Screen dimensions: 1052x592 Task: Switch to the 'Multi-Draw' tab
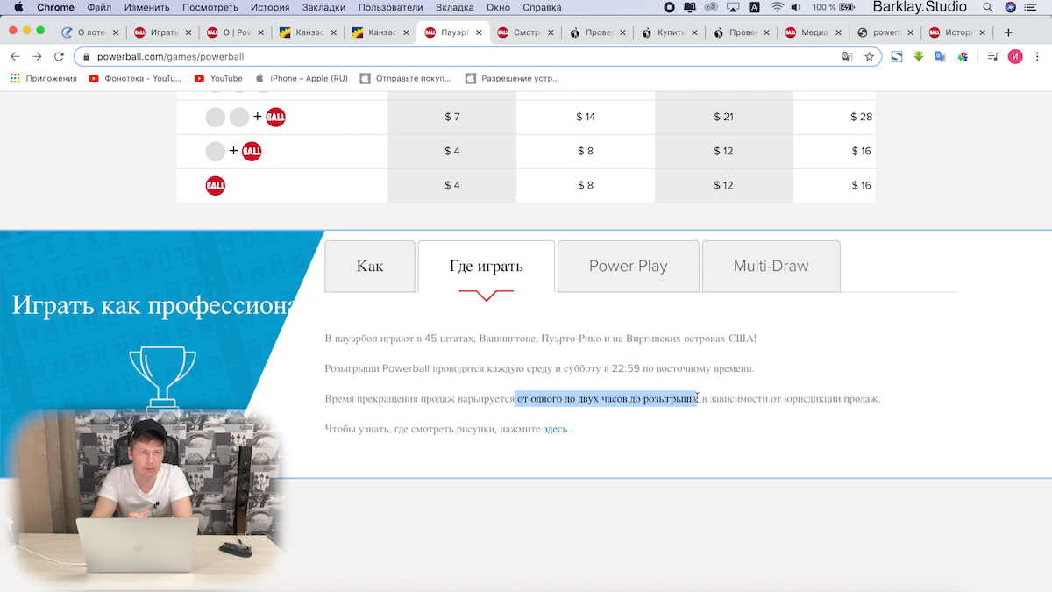point(771,266)
